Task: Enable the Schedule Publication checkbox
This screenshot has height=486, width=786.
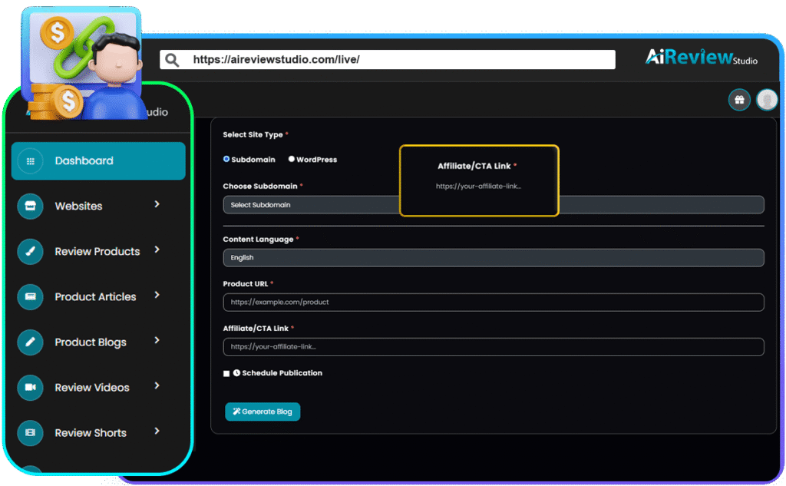Action: pos(226,373)
